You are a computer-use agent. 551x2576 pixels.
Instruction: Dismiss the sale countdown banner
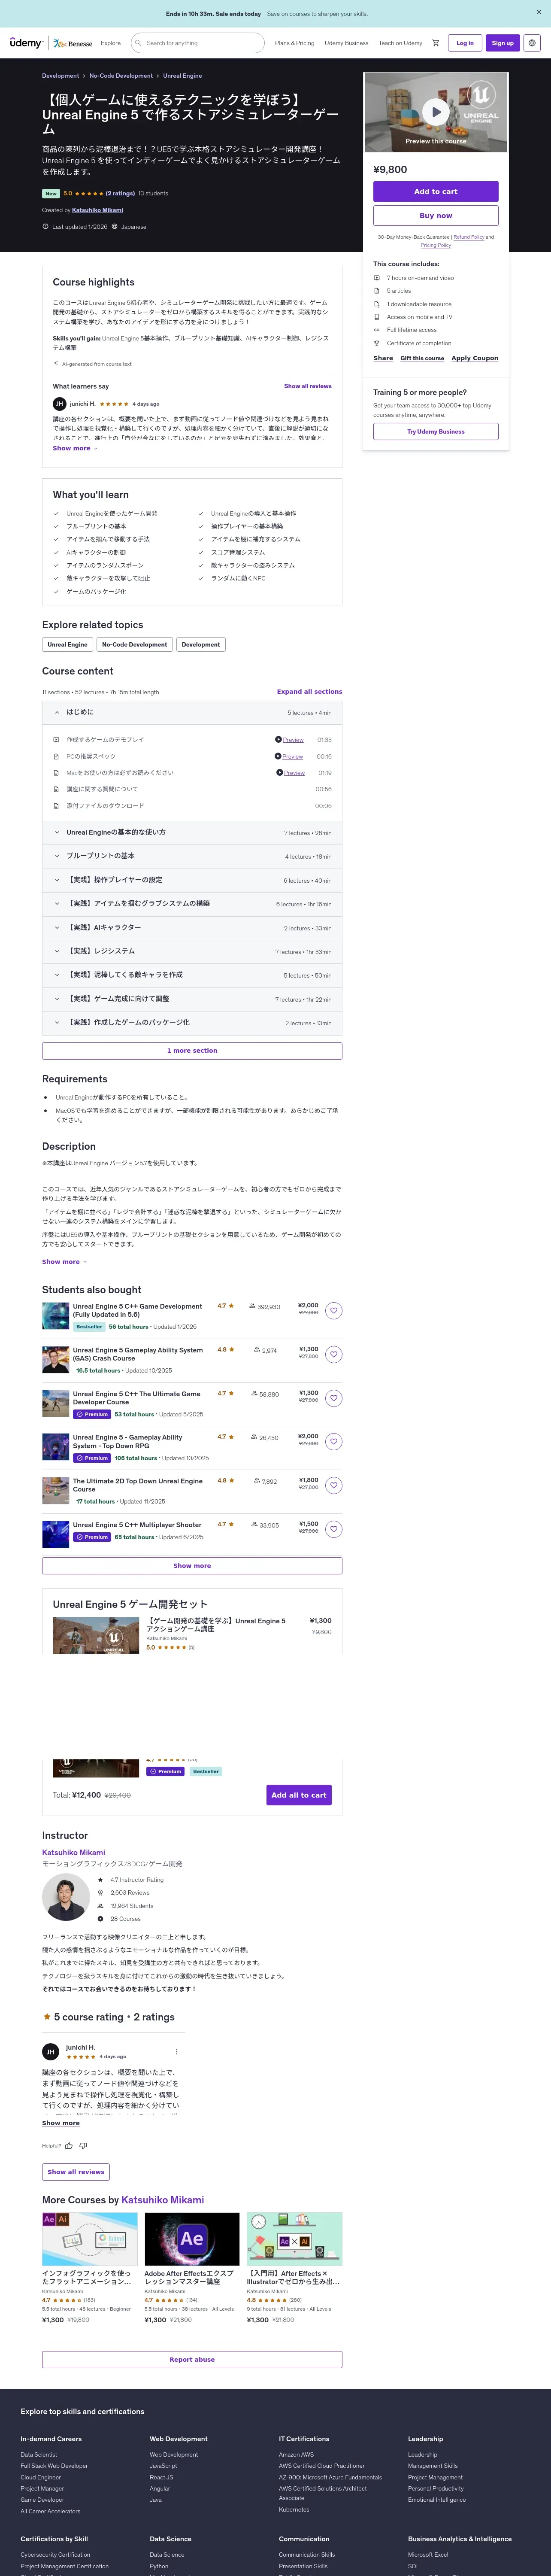pos(539,13)
